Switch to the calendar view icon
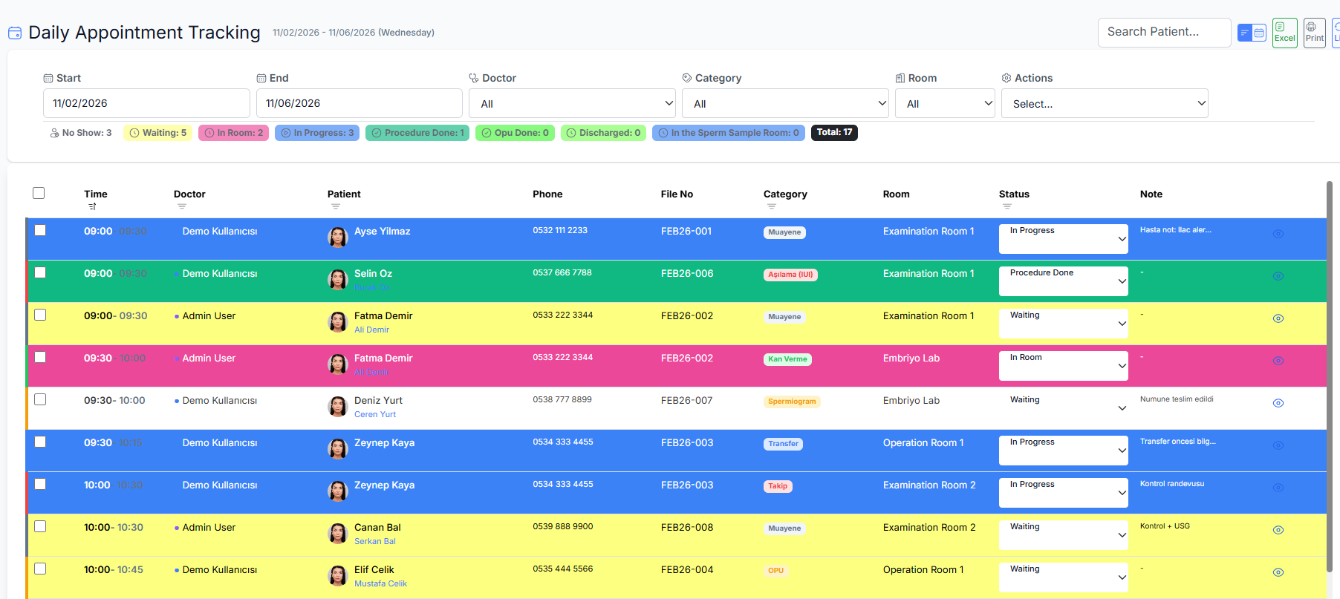Viewport: 1340px width, 599px height. (x=1259, y=33)
